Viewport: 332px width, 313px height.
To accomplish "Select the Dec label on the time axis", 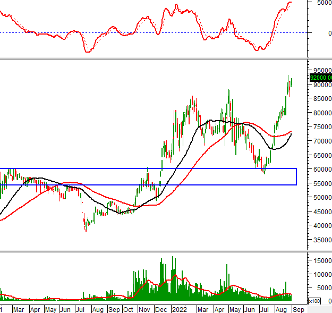I will pos(161,309).
